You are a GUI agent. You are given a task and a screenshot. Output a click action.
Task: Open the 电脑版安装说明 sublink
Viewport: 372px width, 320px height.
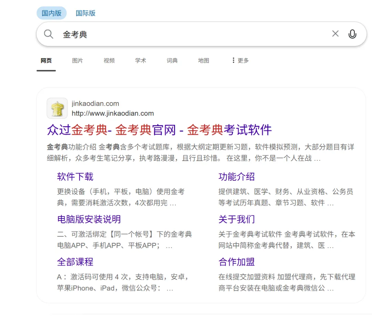click(x=89, y=219)
